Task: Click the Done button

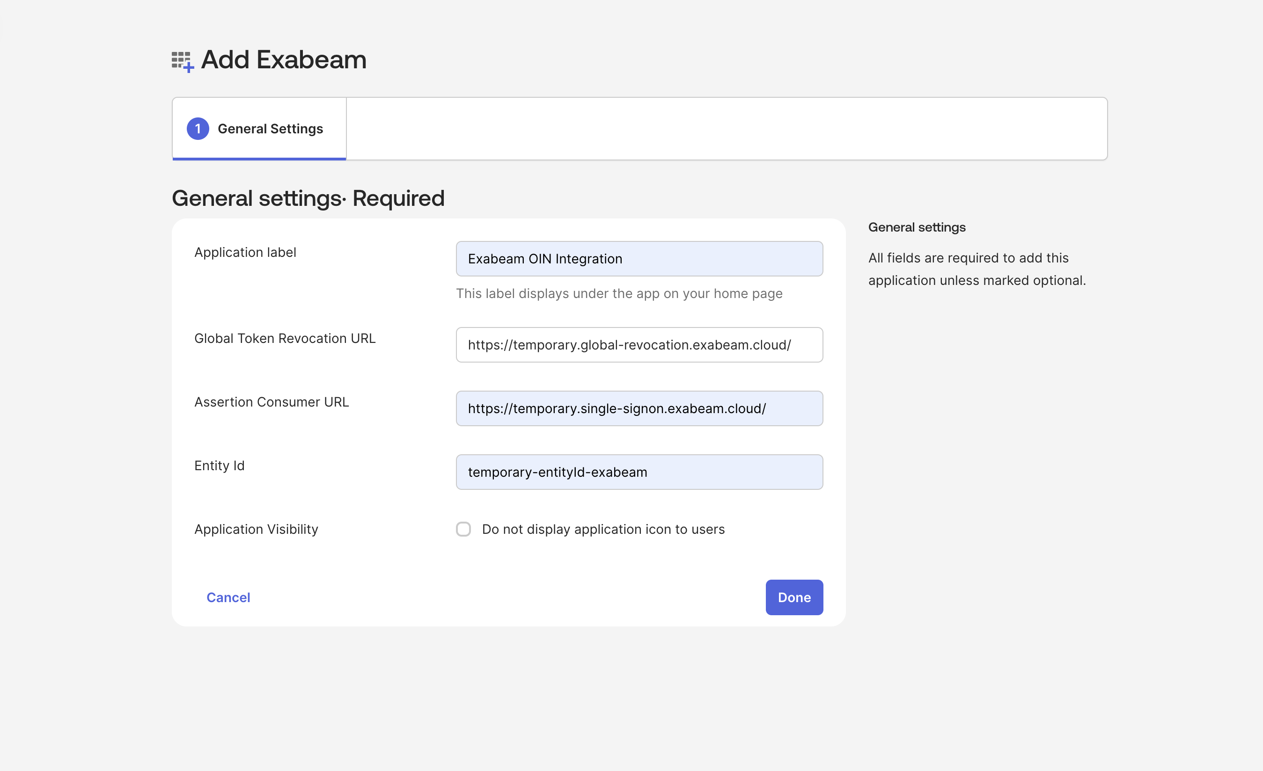Action: [793, 597]
